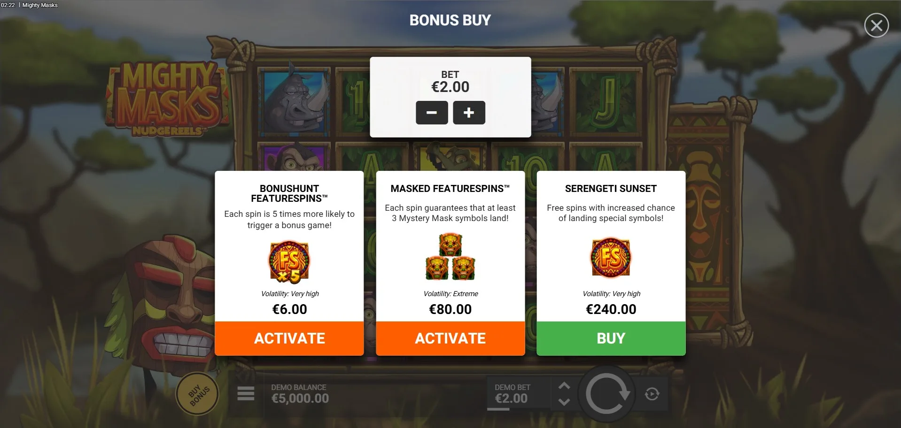Click the €2.00 bet value in dialog
The image size is (901, 428).
(x=450, y=87)
